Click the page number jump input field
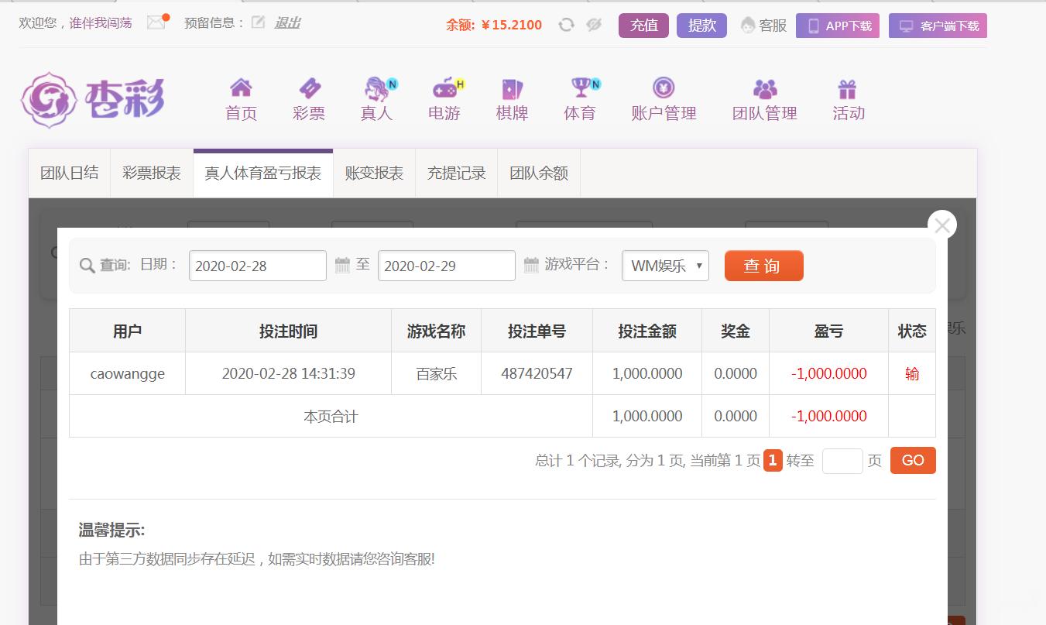 [x=842, y=461]
